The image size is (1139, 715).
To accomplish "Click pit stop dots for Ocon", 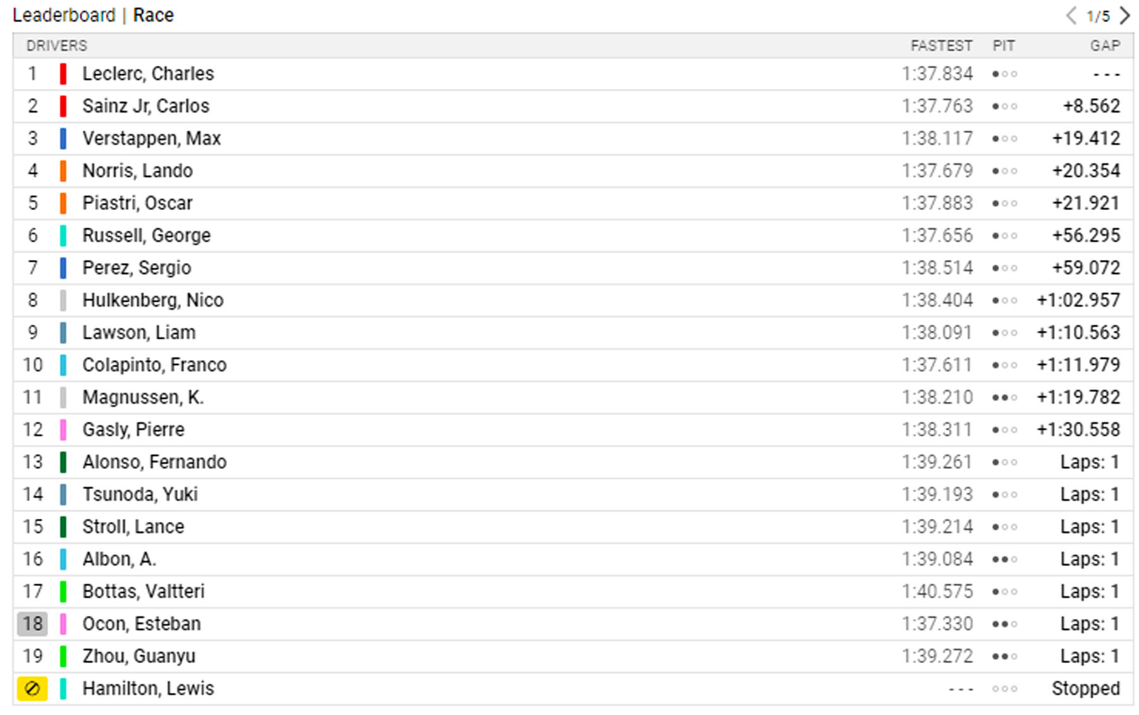I will click(1004, 624).
